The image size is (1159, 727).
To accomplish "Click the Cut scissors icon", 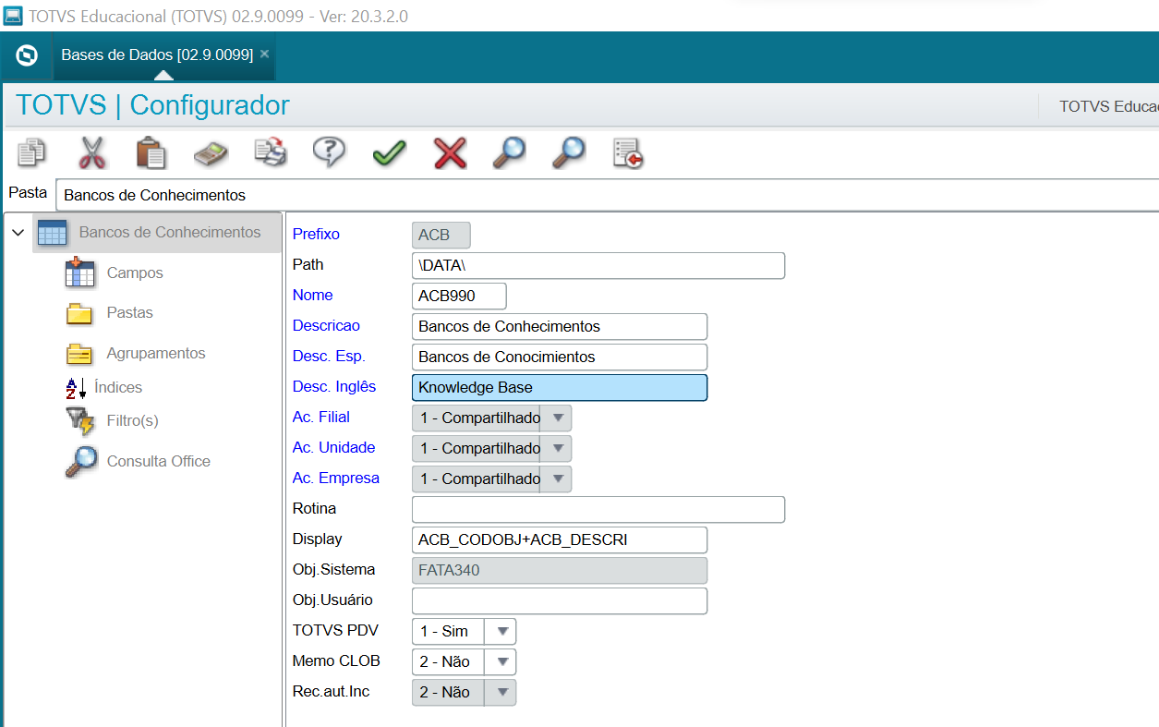I will click(91, 152).
